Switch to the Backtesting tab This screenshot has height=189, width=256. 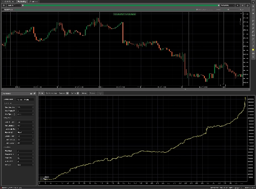[22, 1]
